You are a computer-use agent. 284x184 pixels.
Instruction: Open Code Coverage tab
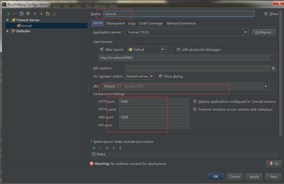151,23
